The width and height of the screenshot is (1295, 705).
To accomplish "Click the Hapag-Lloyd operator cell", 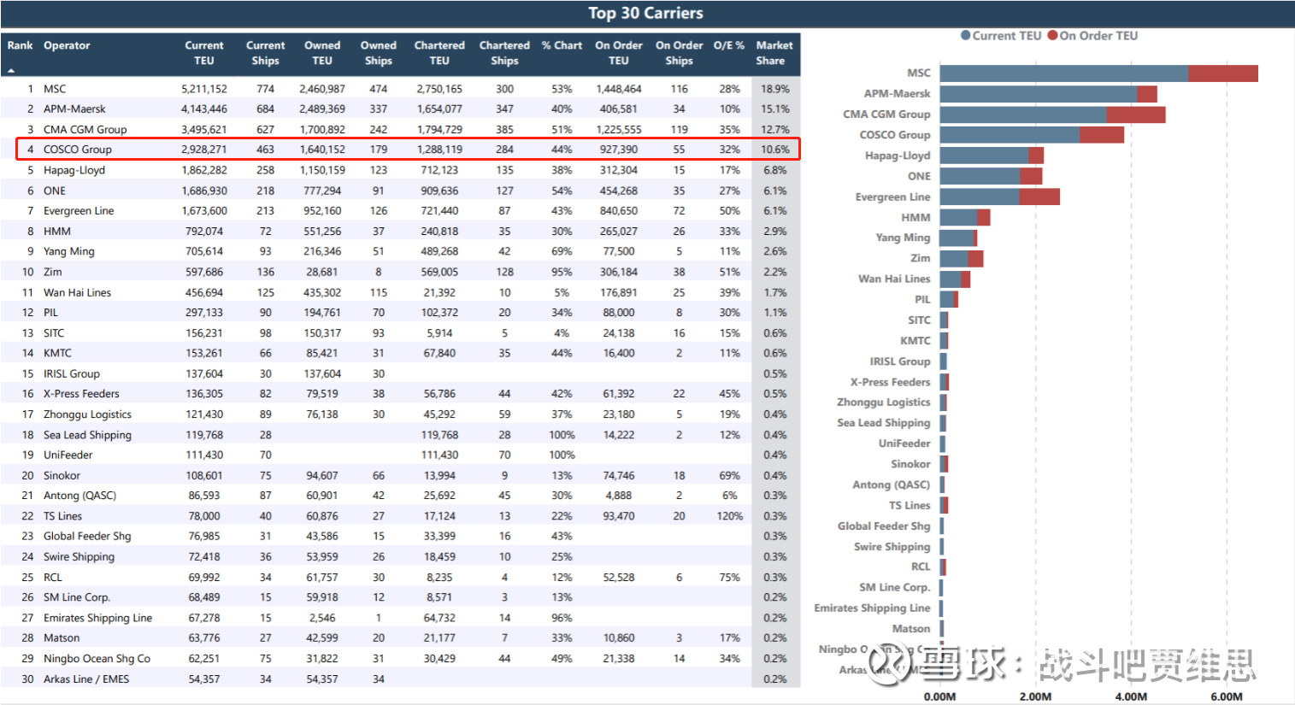I will tap(74, 170).
